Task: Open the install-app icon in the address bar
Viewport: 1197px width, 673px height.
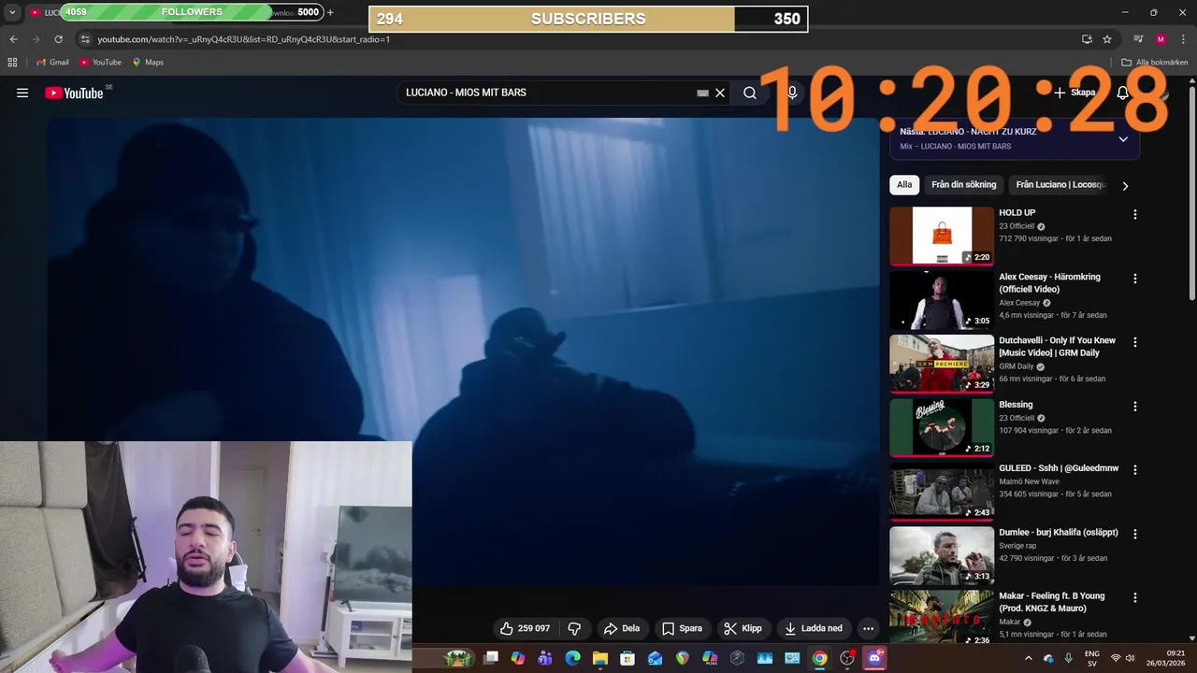Action: pos(1087,39)
